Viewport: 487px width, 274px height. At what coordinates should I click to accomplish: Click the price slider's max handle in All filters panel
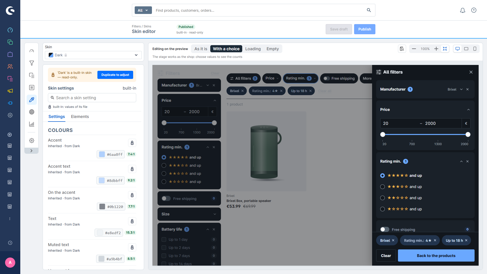[468, 134]
